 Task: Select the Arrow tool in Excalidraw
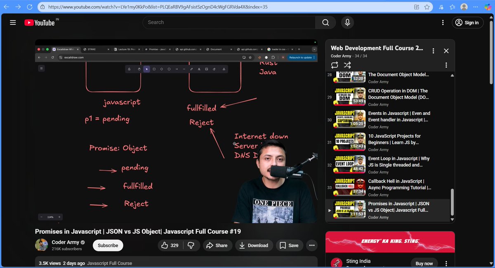coord(177,69)
